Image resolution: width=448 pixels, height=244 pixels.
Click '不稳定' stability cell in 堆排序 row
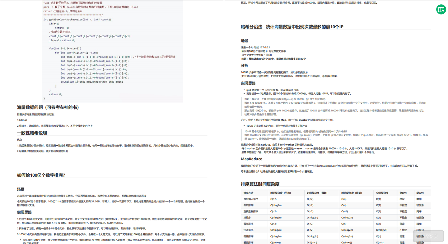click(403, 218)
